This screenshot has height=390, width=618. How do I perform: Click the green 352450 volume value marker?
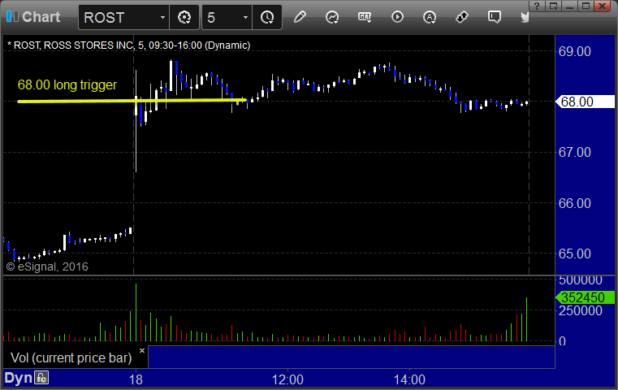(x=585, y=297)
